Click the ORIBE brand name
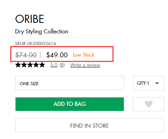 pyautogui.click(x=29, y=19)
